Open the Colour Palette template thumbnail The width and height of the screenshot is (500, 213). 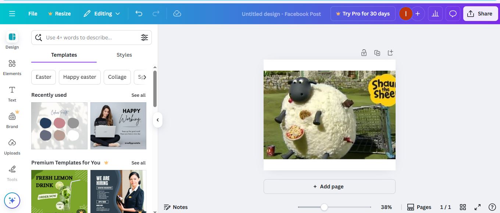[59, 126]
